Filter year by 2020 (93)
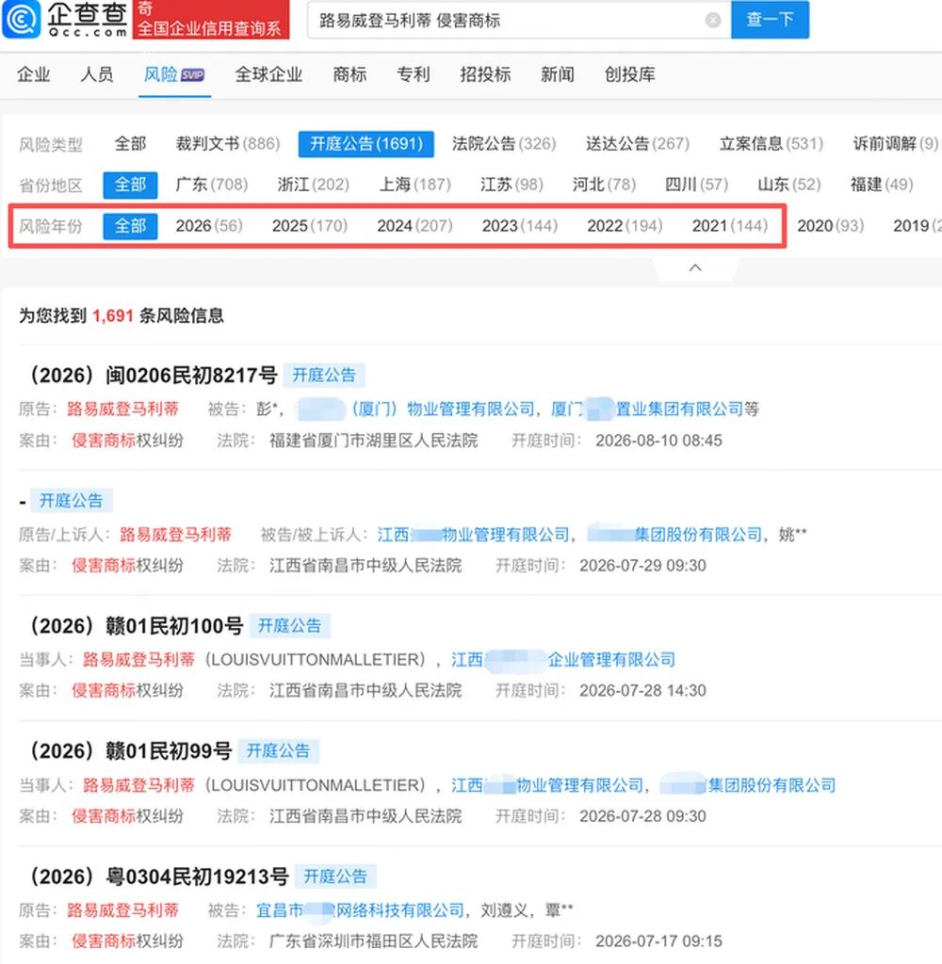The height and width of the screenshot is (964, 942). coord(831,226)
